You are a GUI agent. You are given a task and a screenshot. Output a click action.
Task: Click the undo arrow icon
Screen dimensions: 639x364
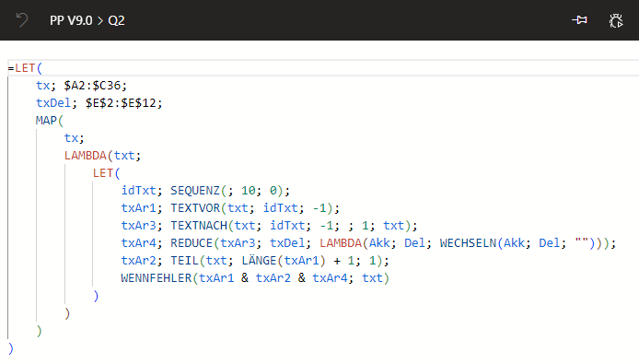22,20
